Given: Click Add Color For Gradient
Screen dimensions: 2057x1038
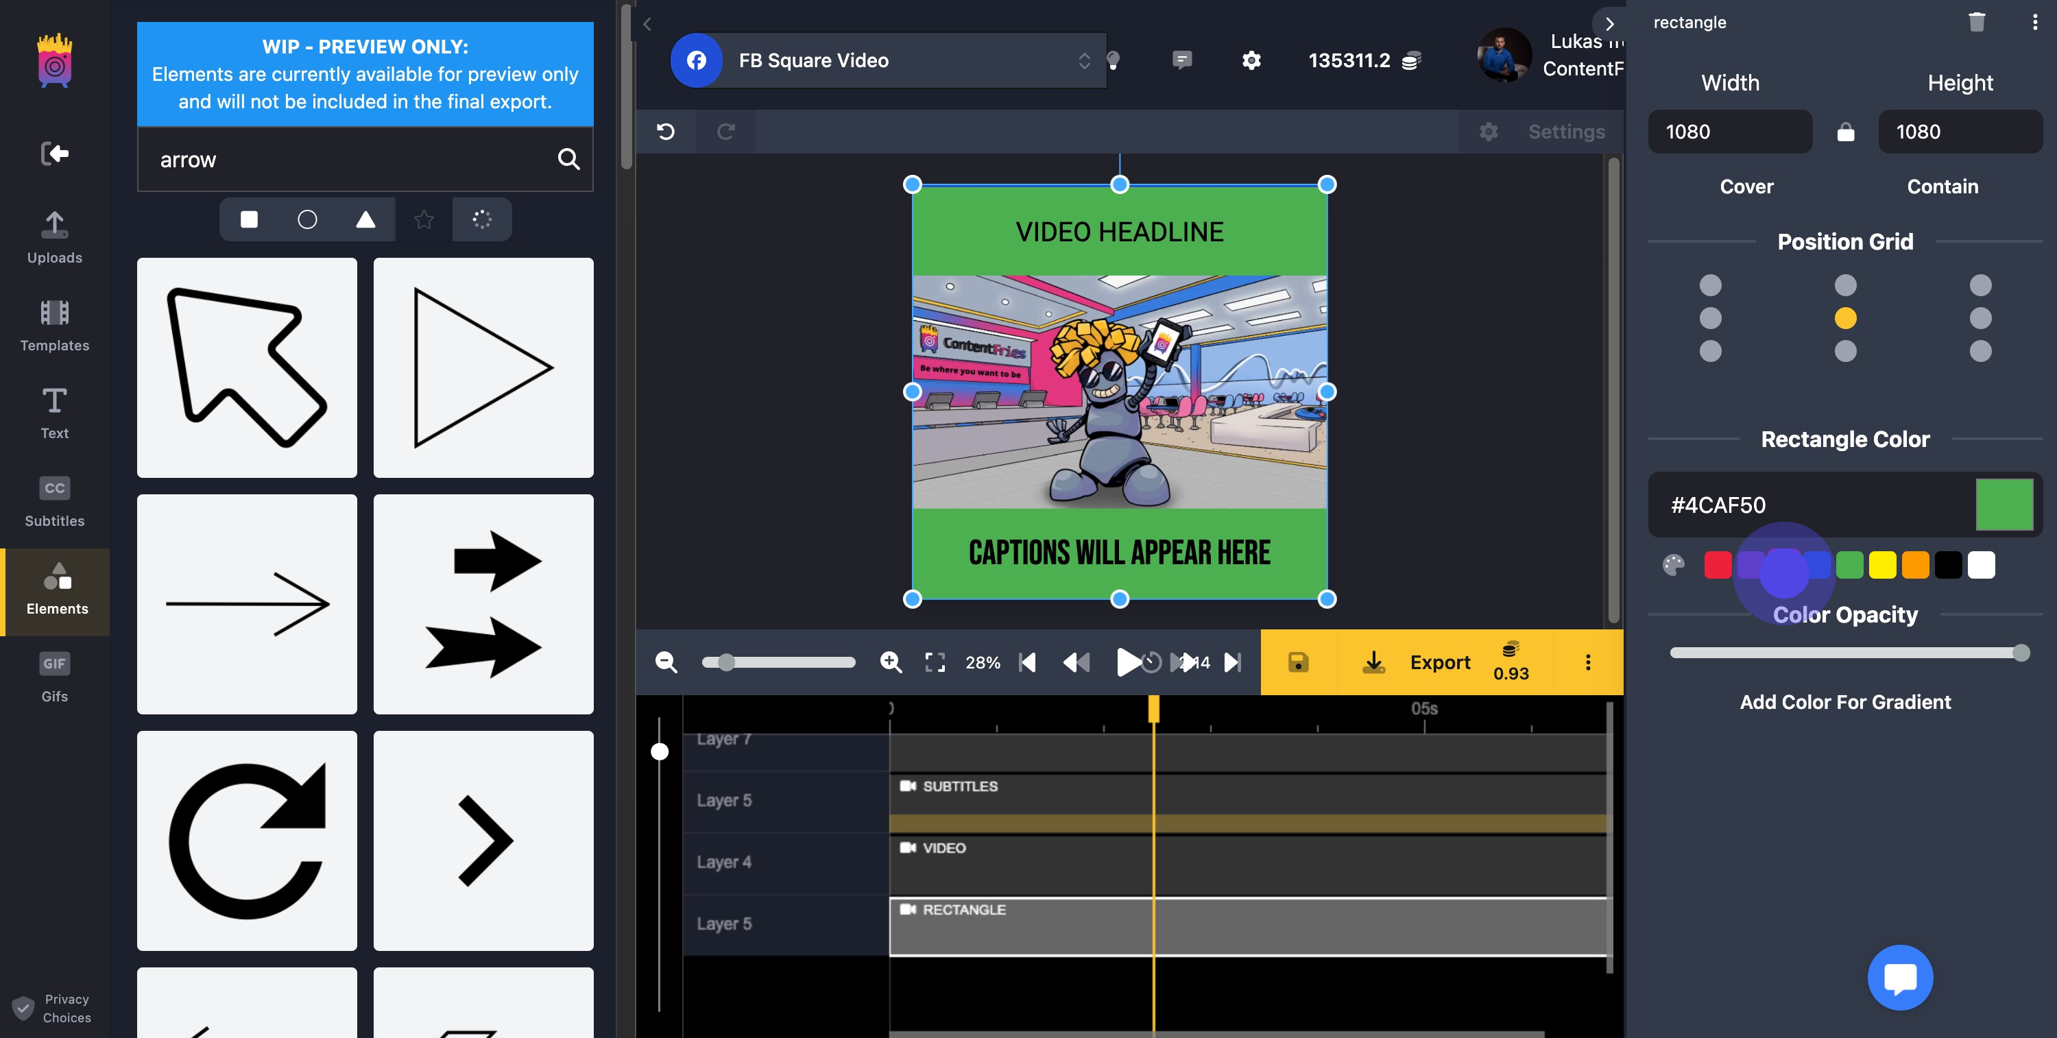Looking at the screenshot, I should [1844, 702].
